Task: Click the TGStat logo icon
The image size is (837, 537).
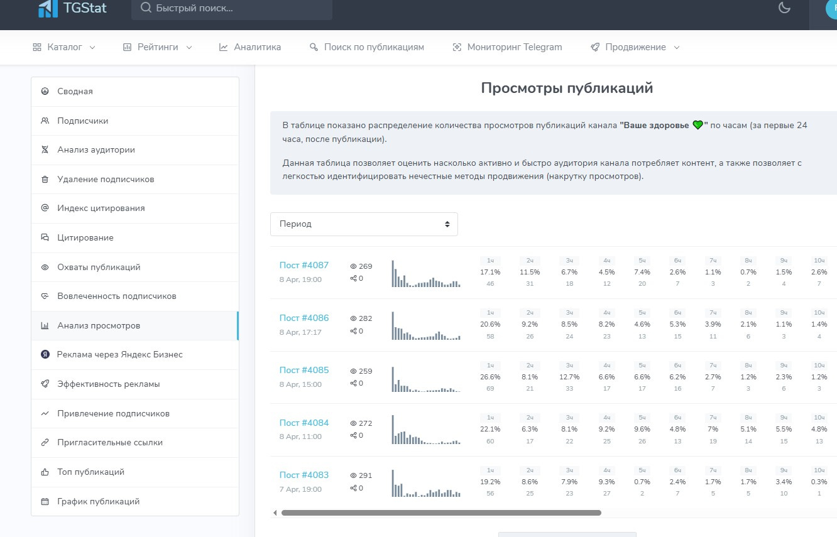Action: 48,8
